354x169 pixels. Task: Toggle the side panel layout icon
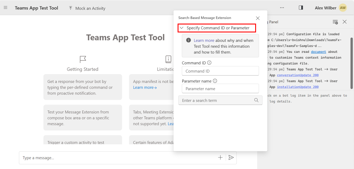(x=301, y=8)
